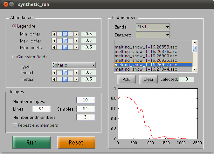Click right arrow of Min. order slider

click(76, 34)
